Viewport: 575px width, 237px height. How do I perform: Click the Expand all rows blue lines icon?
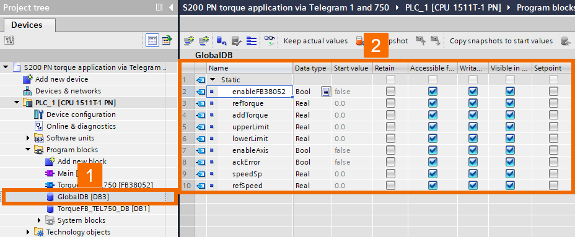tap(252, 41)
